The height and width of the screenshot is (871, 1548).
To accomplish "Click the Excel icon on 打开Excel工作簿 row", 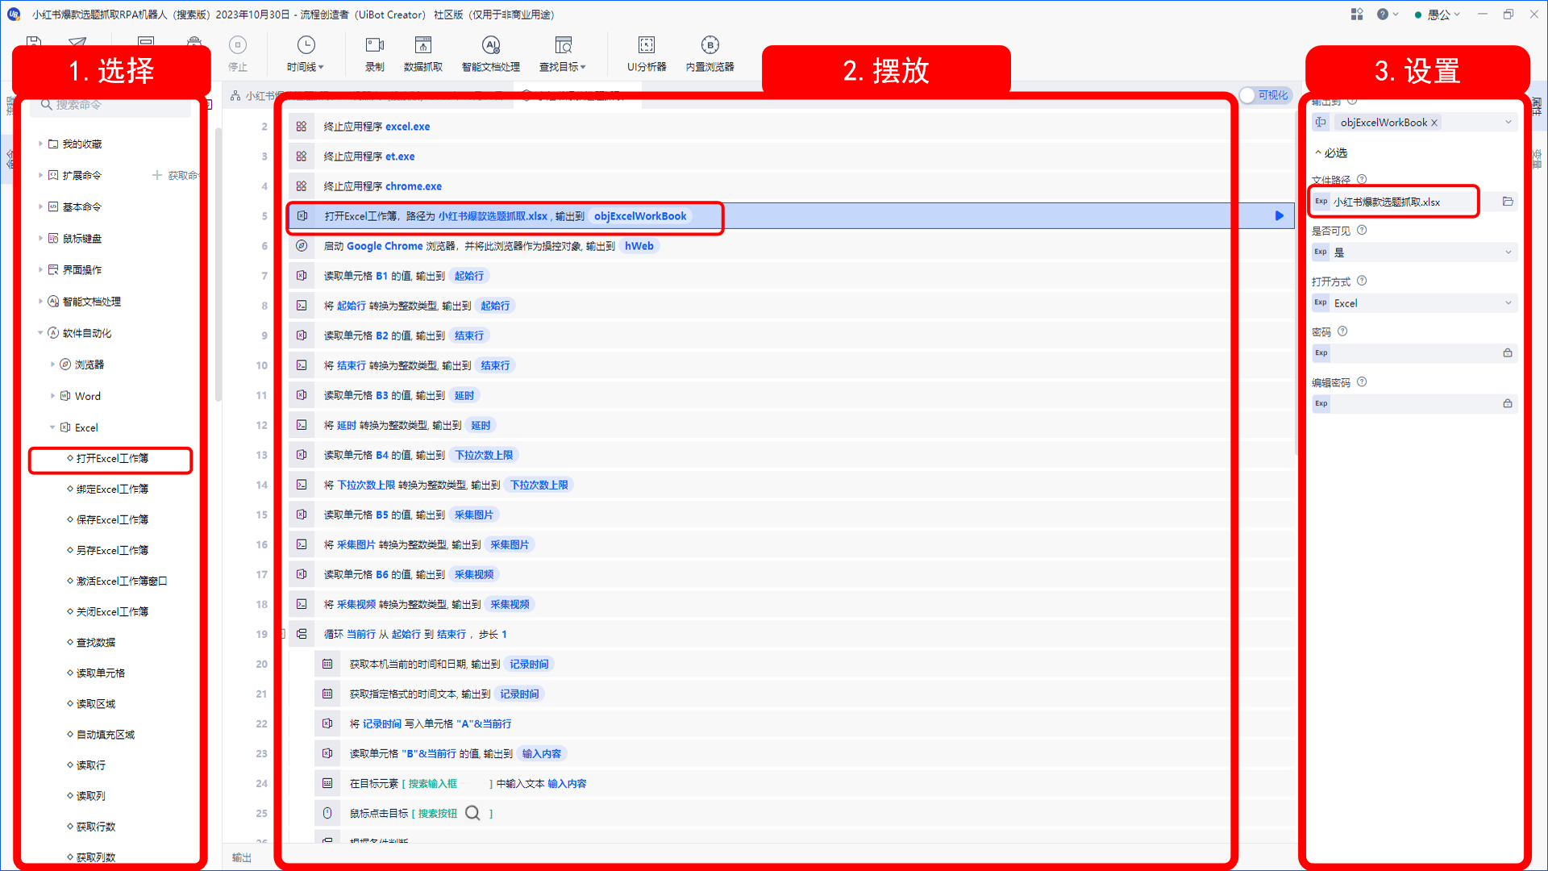I will click(x=302, y=216).
